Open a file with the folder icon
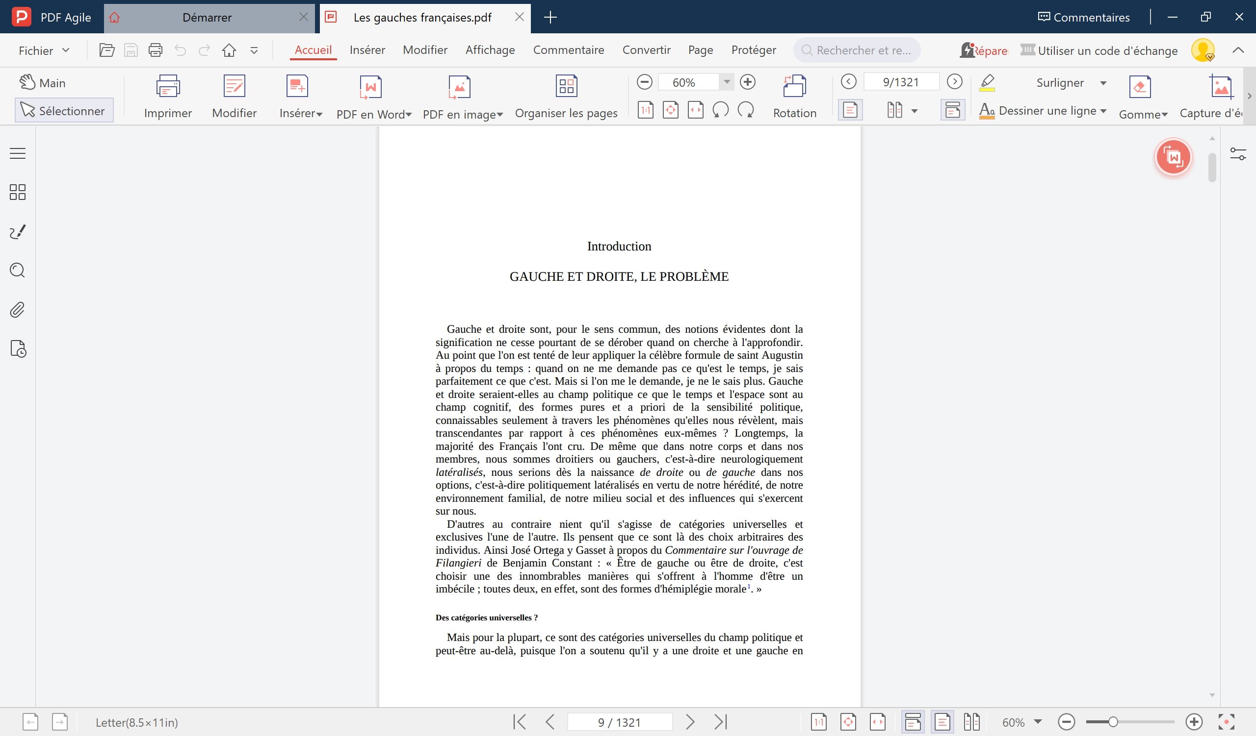 point(106,50)
